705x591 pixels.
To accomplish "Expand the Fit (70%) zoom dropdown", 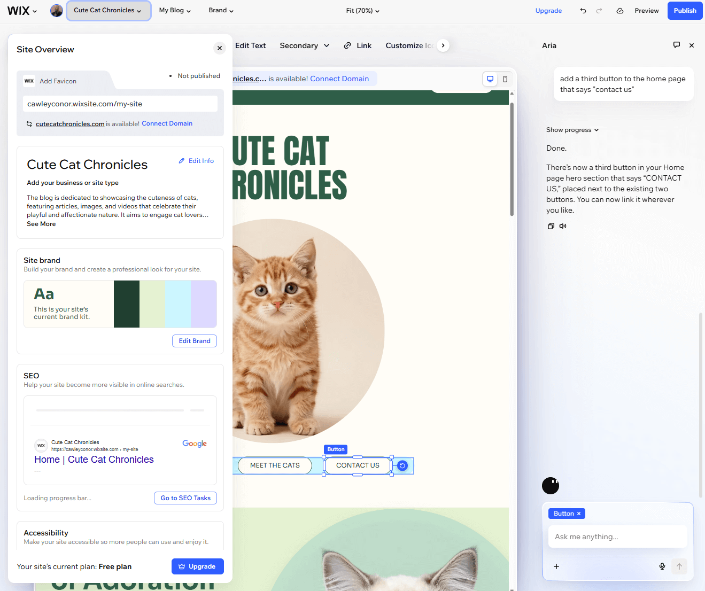I will (362, 10).
